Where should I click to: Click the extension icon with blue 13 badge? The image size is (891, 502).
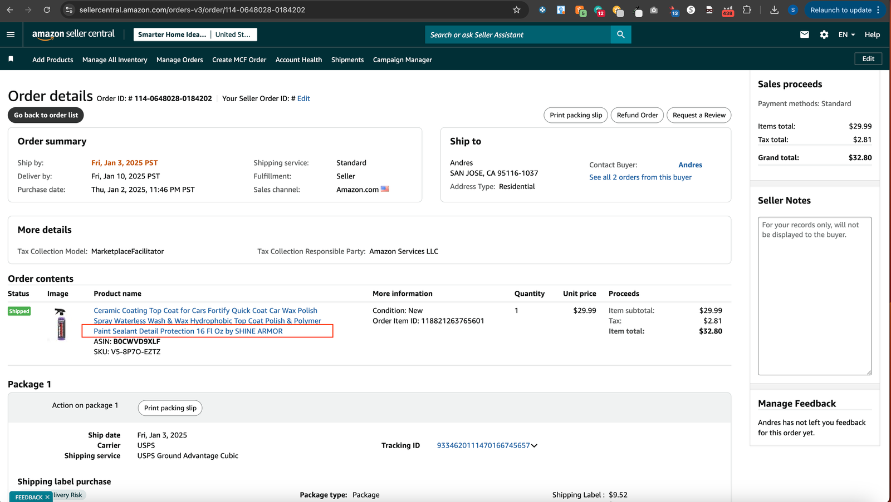click(x=673, y=11)
